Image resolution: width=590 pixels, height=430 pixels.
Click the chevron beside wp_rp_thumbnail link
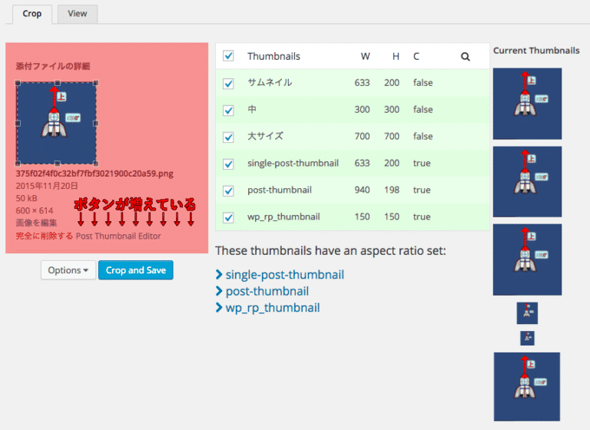[x=219, y=308]
